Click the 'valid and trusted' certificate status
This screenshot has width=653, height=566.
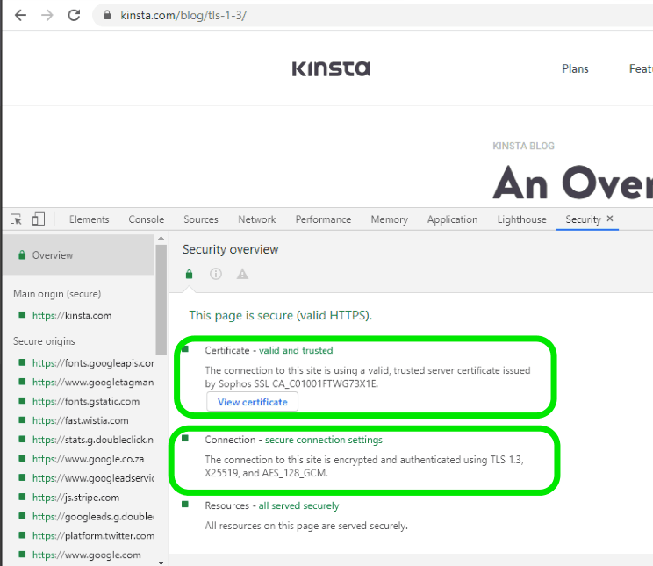296,350
